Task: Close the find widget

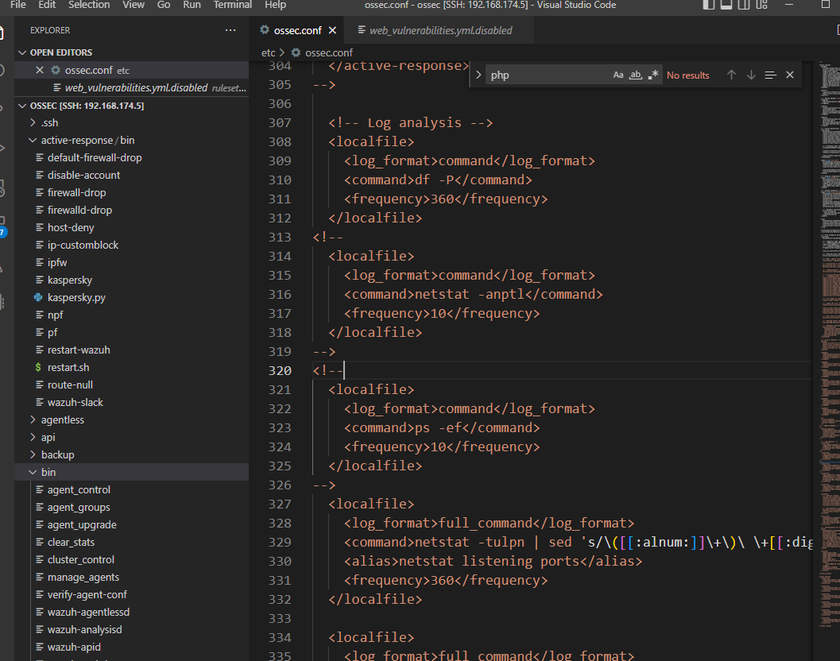Action: (x=790, y=75)
